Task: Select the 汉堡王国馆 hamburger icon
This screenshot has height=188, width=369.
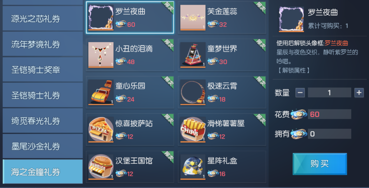Action: [101, 167]
